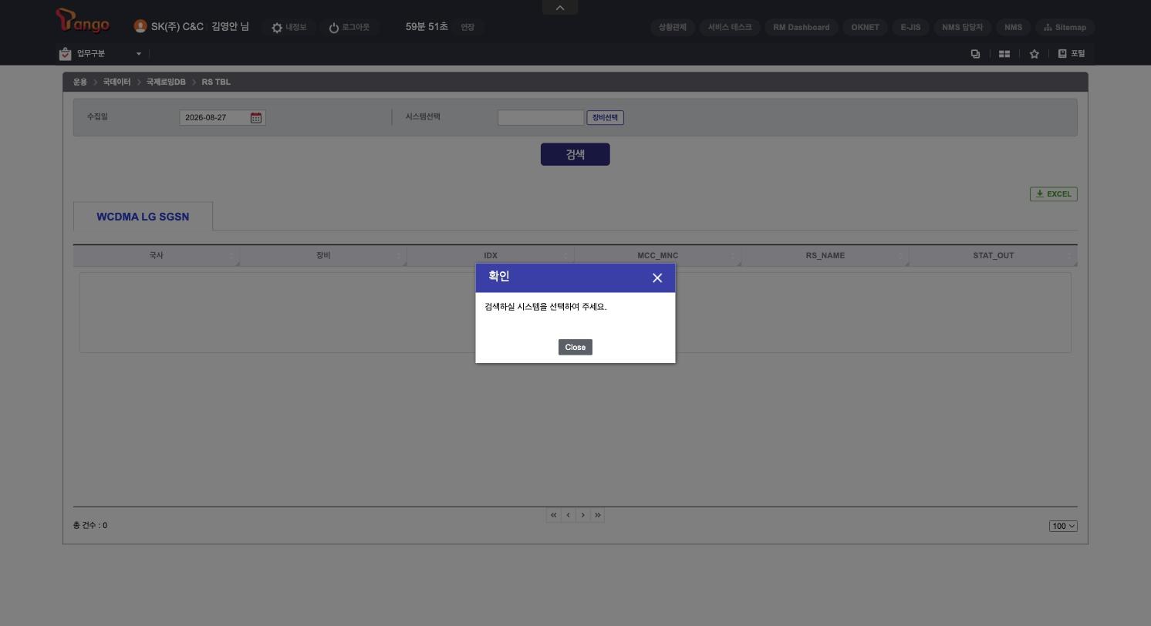Open the Sitemap link
This screenshot has height=626, width=1151.
click(1065, 27)
